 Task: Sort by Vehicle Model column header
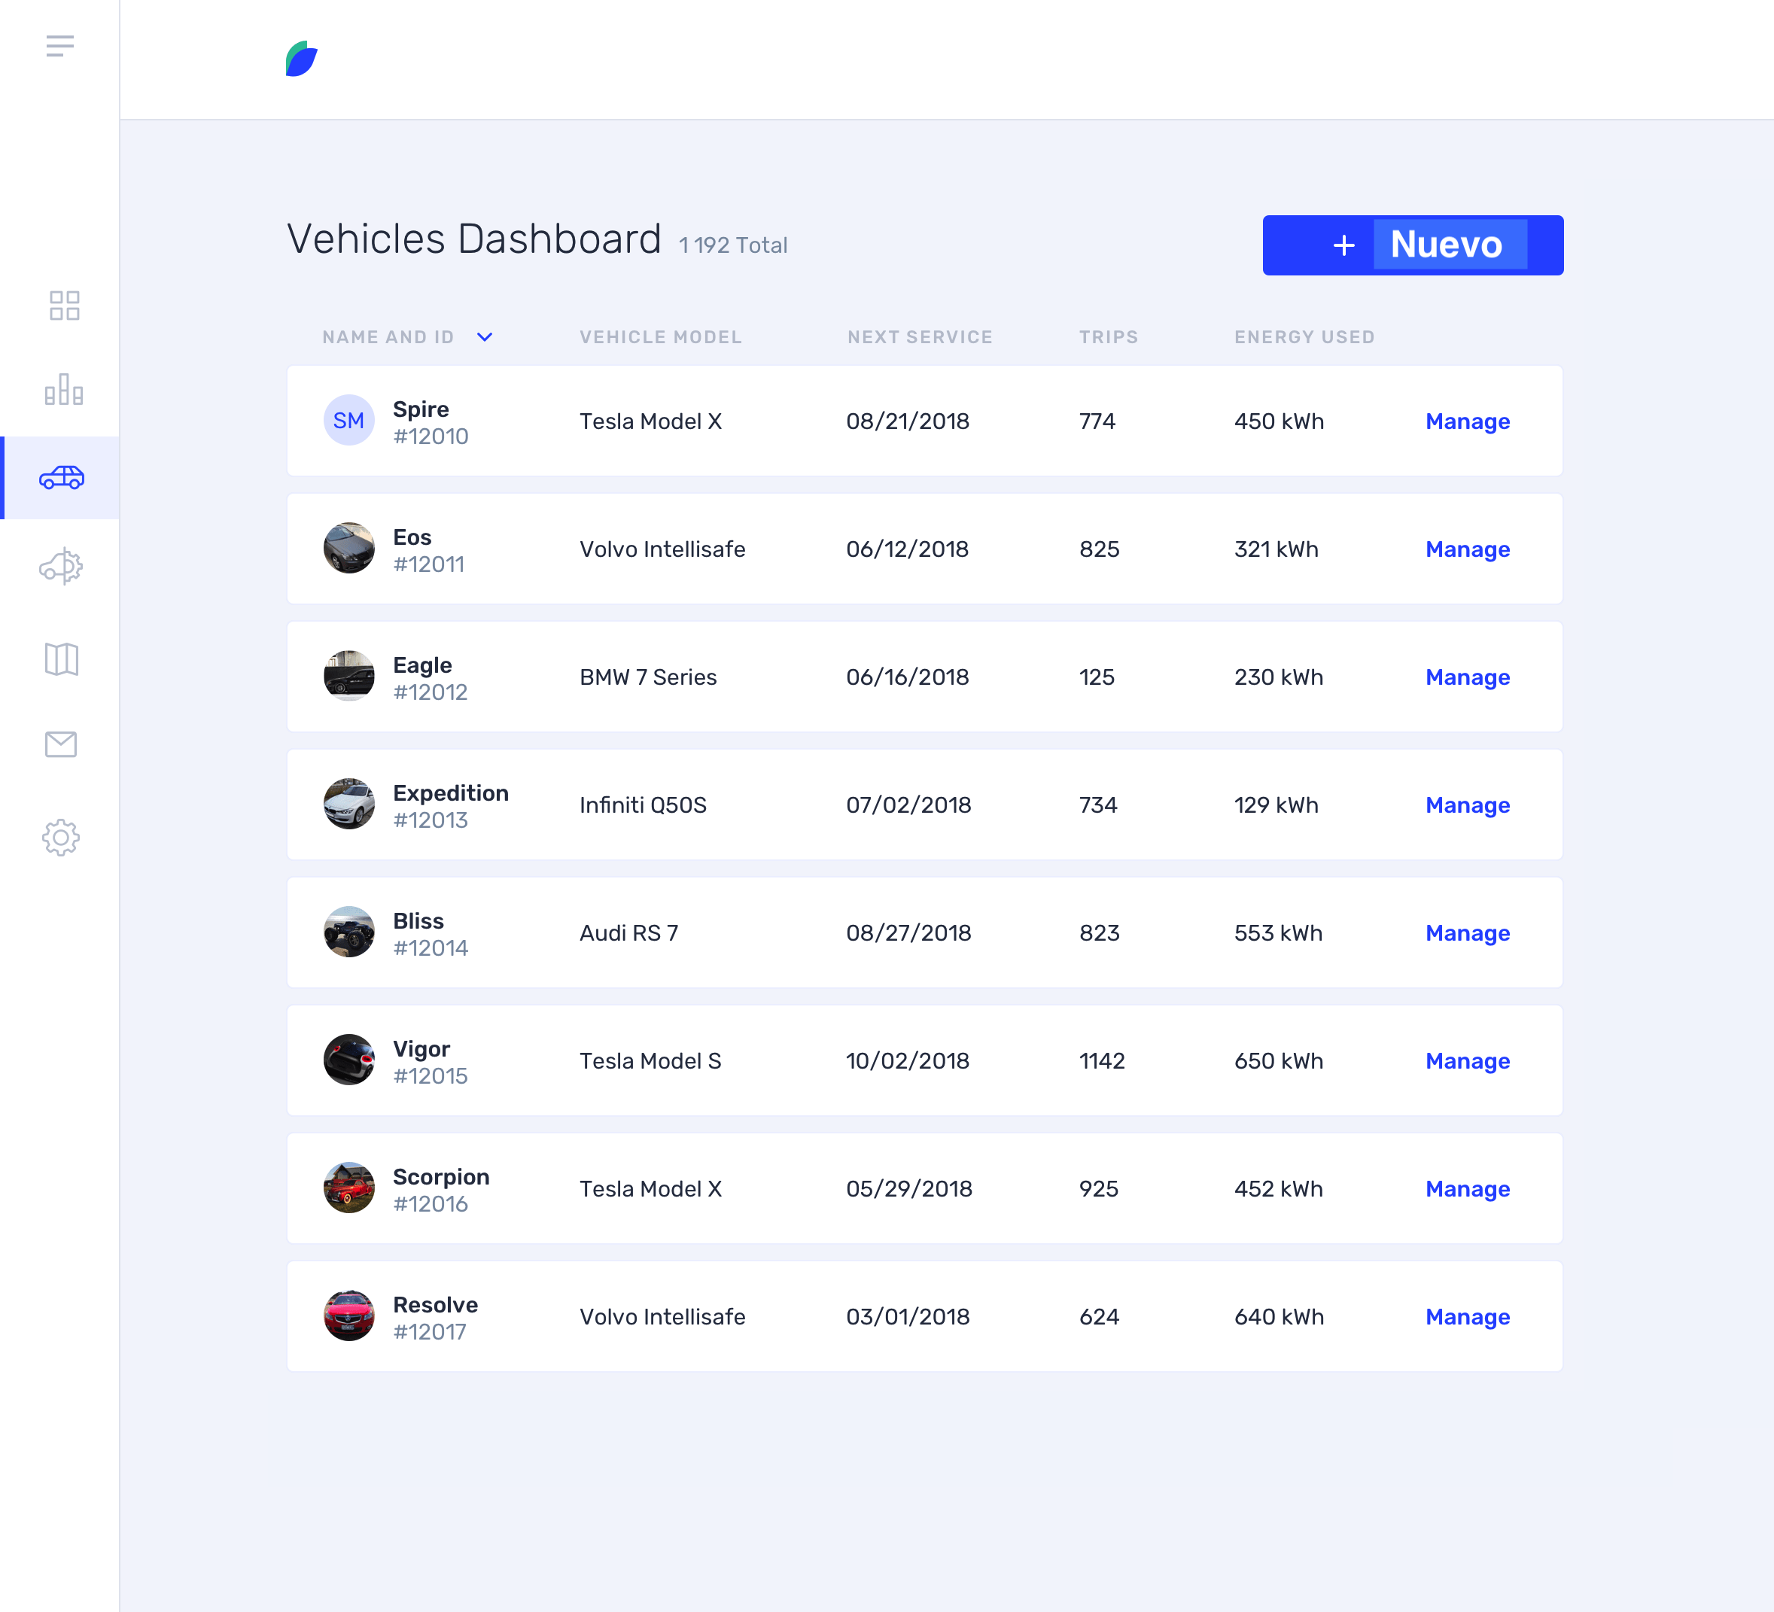pyautogui.click(x=660, y=337)
